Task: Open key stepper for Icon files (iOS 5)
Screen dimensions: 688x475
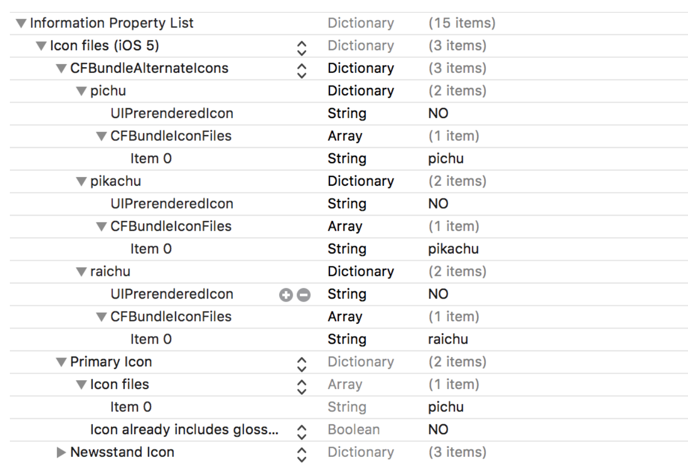Action: pyautogui.click(x=302, y=48)
